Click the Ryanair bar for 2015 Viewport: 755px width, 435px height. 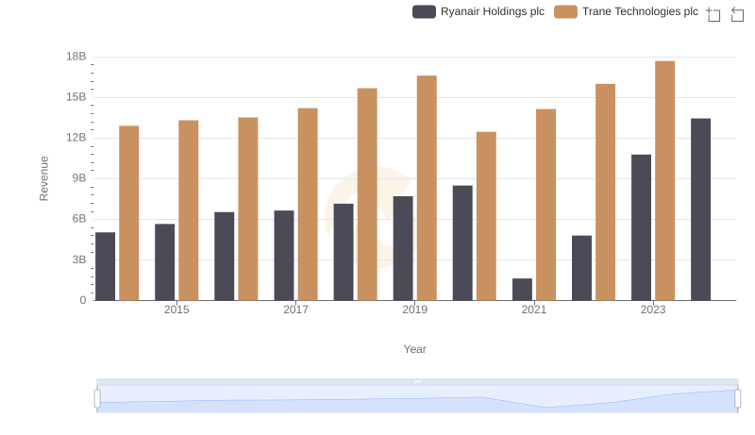(x=164, y=262)
